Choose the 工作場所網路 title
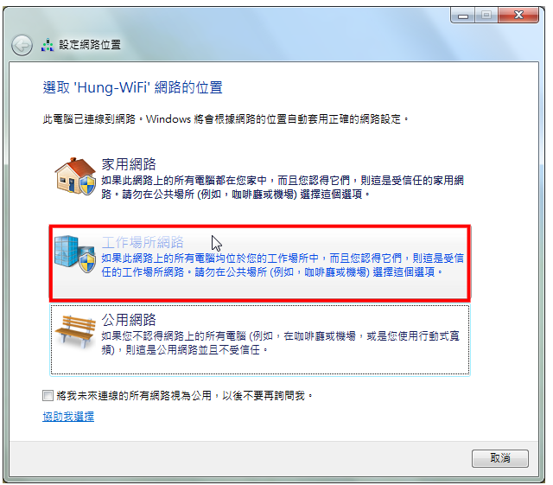The image size is (553, 485). pos(143,242)
